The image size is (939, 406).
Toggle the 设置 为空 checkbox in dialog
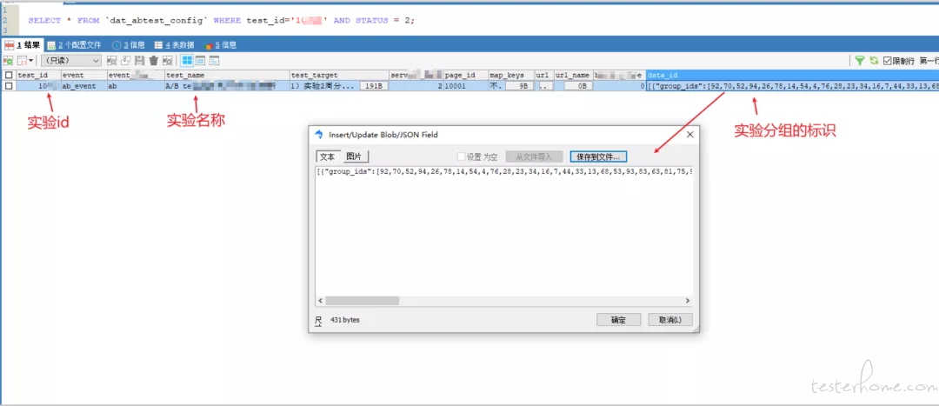(461, 156)
